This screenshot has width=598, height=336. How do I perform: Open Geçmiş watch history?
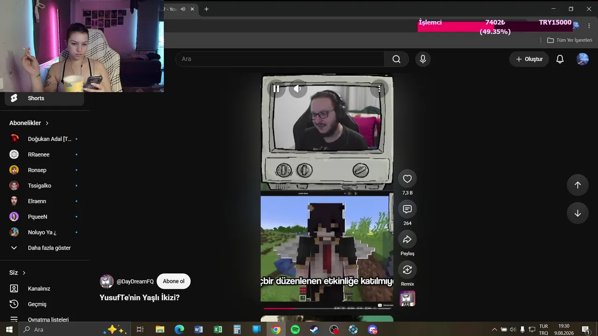(x=44, y=304)
